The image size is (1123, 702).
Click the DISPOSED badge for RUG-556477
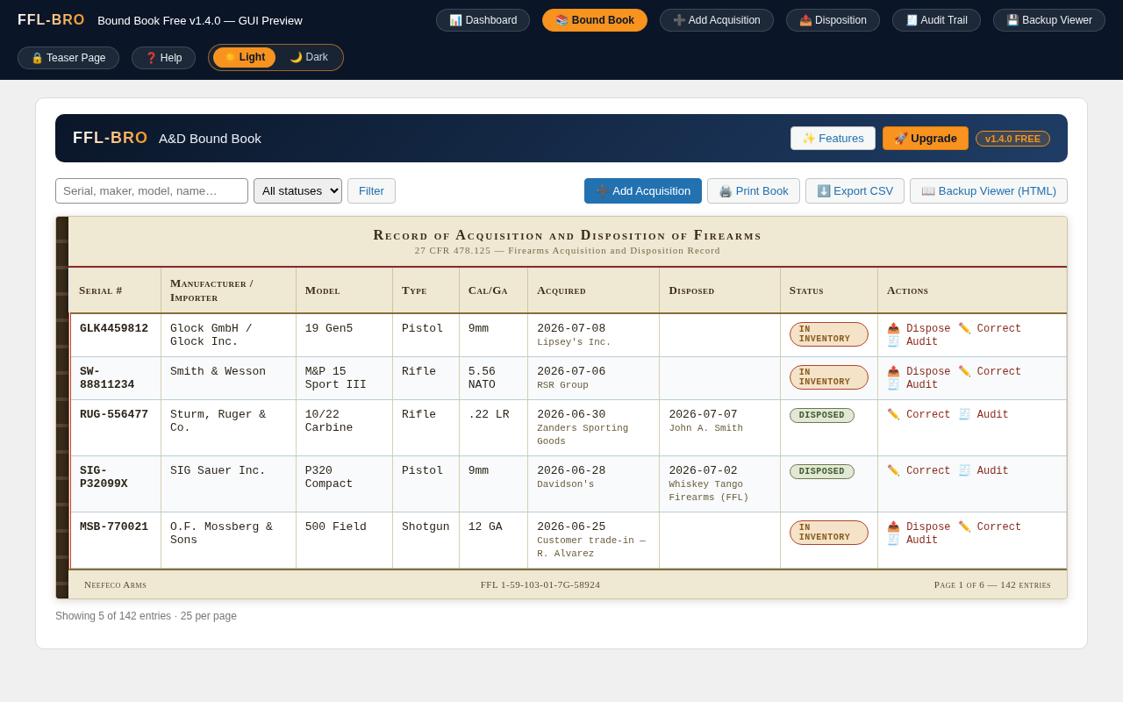(822, 416)
